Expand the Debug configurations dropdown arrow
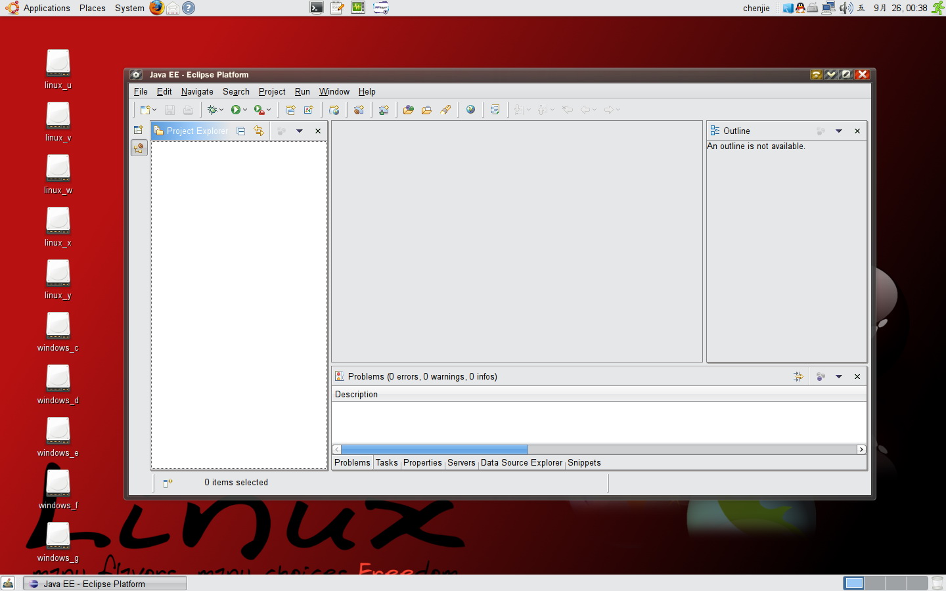 pyautogui.click(x=221, y=110)
